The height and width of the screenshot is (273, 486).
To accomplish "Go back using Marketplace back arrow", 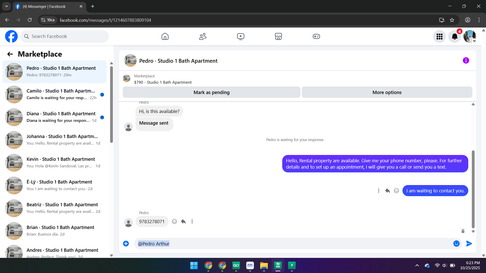I will click(x=10, y=54).
